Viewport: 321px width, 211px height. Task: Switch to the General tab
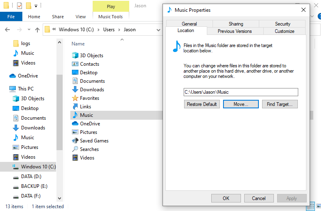[x=189, y=24]
